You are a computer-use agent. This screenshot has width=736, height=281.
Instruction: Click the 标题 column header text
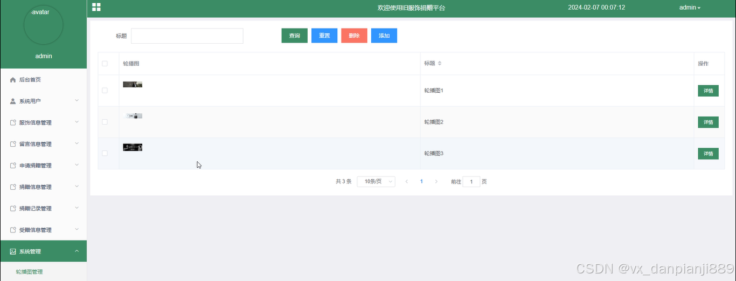(x=429, y=64)
